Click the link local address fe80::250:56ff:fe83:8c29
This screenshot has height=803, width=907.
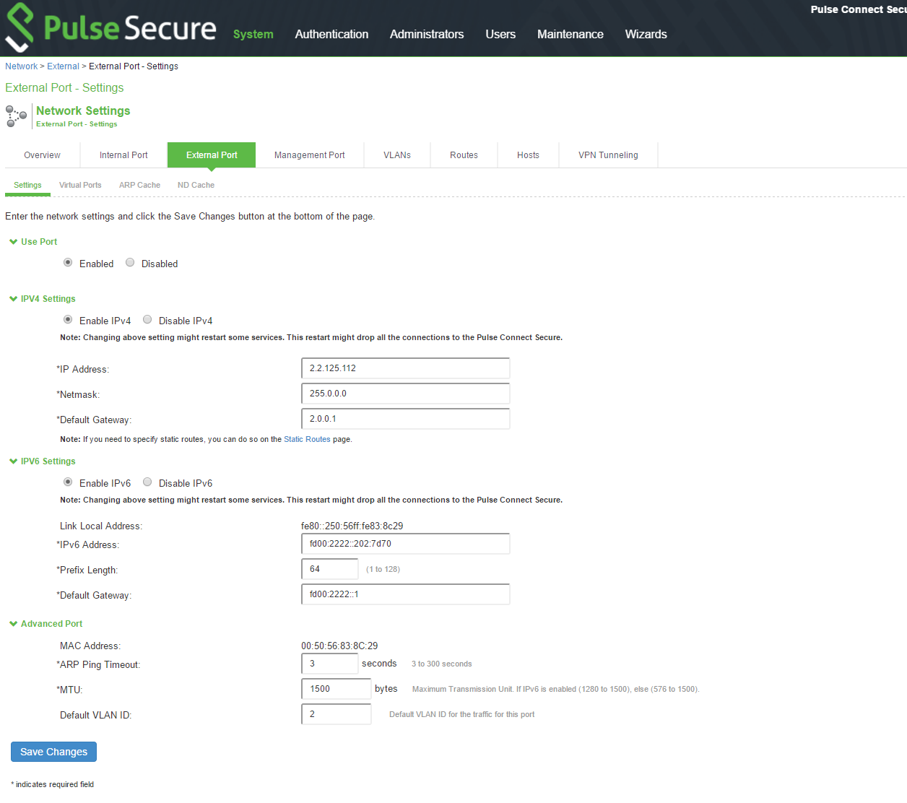point(352,526)
